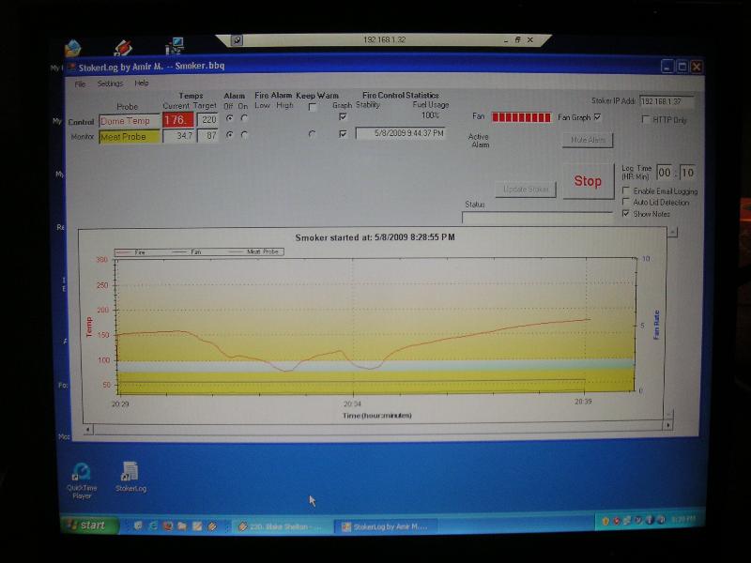Open the QuickTime Player desktop shortcut
Screen dimensions: 751x563
(x=82, y=472)
